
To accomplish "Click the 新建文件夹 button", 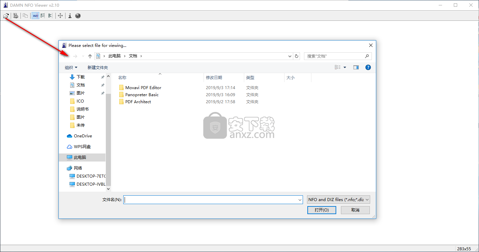I will pyautogui.click(x=98, y=67).
